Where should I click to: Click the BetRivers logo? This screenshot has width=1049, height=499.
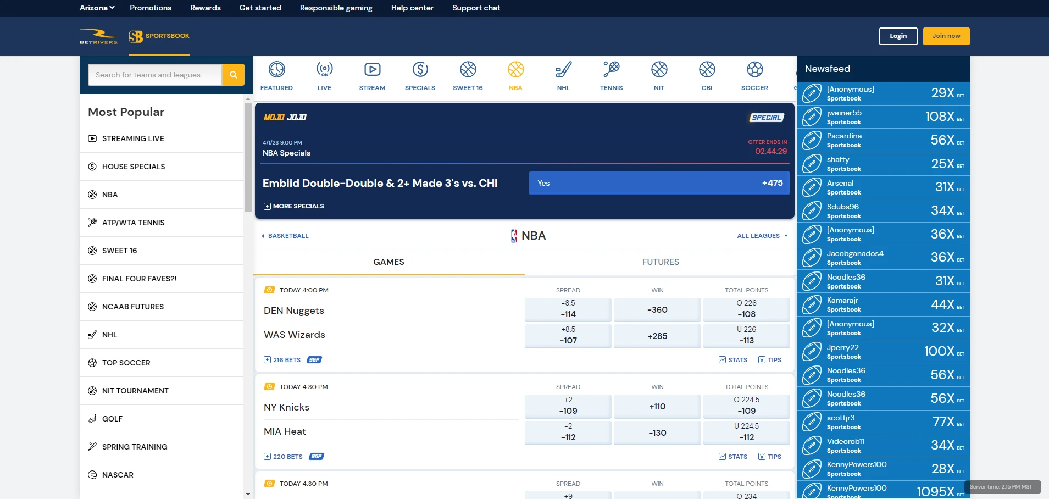98,36
